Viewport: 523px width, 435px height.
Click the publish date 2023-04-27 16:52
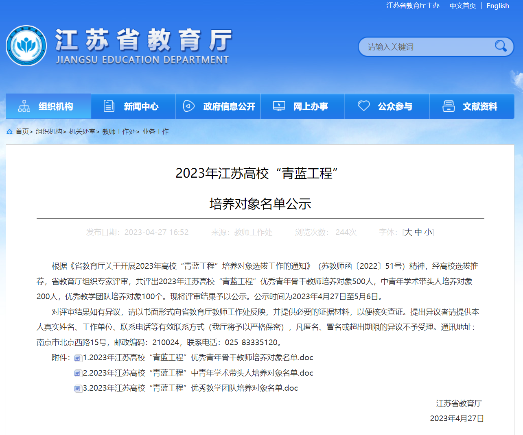(156, 232)
